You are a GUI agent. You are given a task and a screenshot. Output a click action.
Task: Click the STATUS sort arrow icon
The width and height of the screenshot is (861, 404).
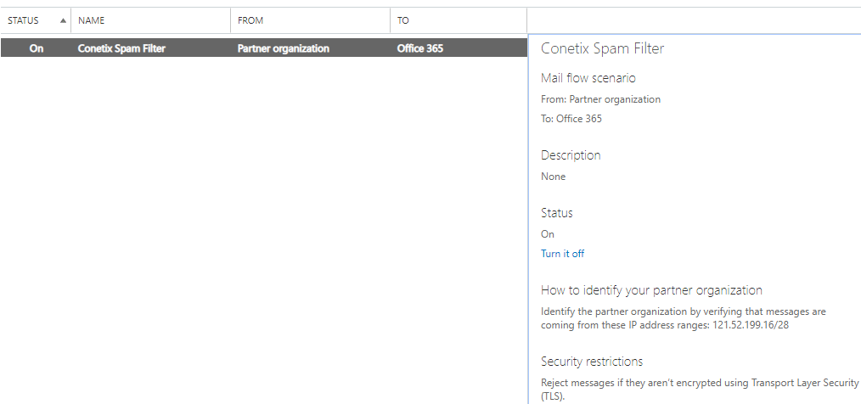coord(63,21)
